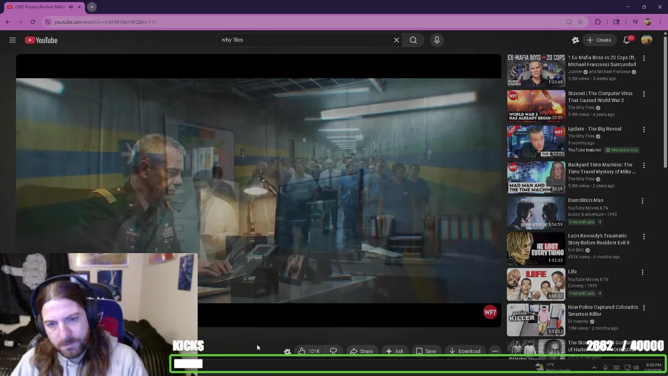The image size is (668, 376).
Task: Open options menu for Stuxnet video
Action: pos(644,94)
